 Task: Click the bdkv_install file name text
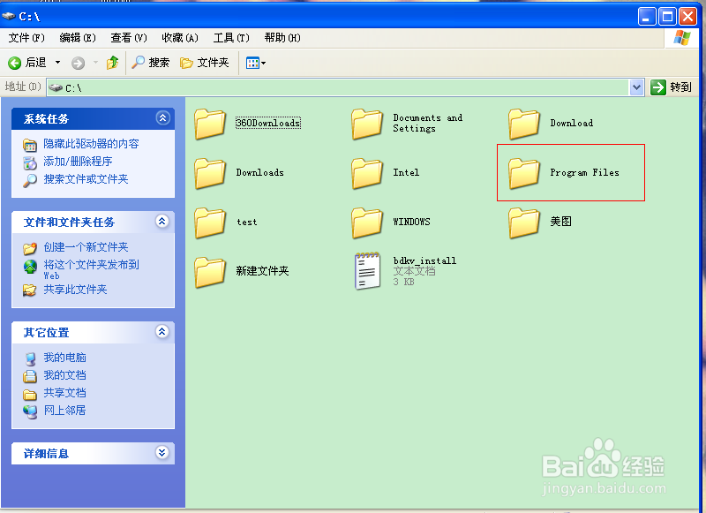coord(424,260)
